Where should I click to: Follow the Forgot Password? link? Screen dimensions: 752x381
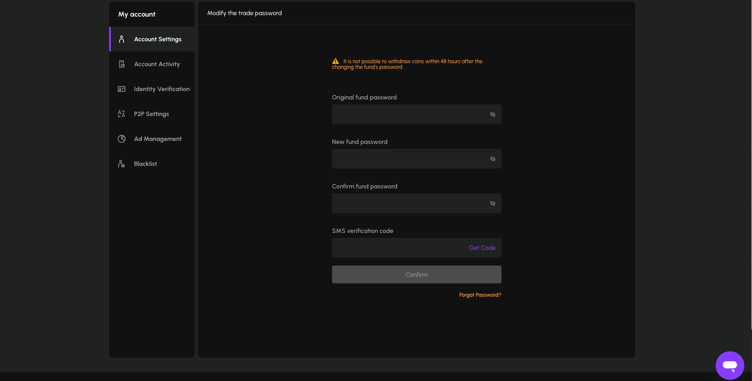point(480,295)
